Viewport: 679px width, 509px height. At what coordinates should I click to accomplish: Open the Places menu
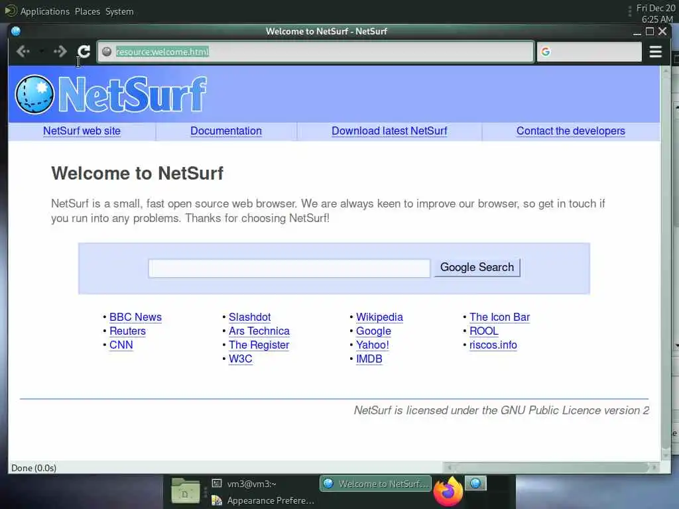coord(88,11)
